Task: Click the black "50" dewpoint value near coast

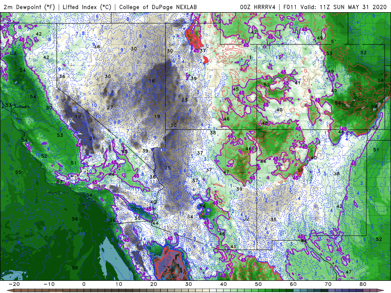Action: click(49, 107)
